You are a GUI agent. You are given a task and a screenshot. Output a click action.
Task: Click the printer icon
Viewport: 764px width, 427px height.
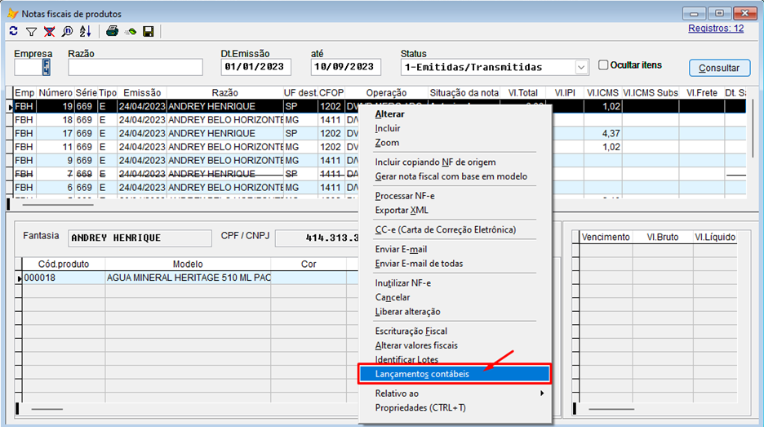(x=113, y=31)
